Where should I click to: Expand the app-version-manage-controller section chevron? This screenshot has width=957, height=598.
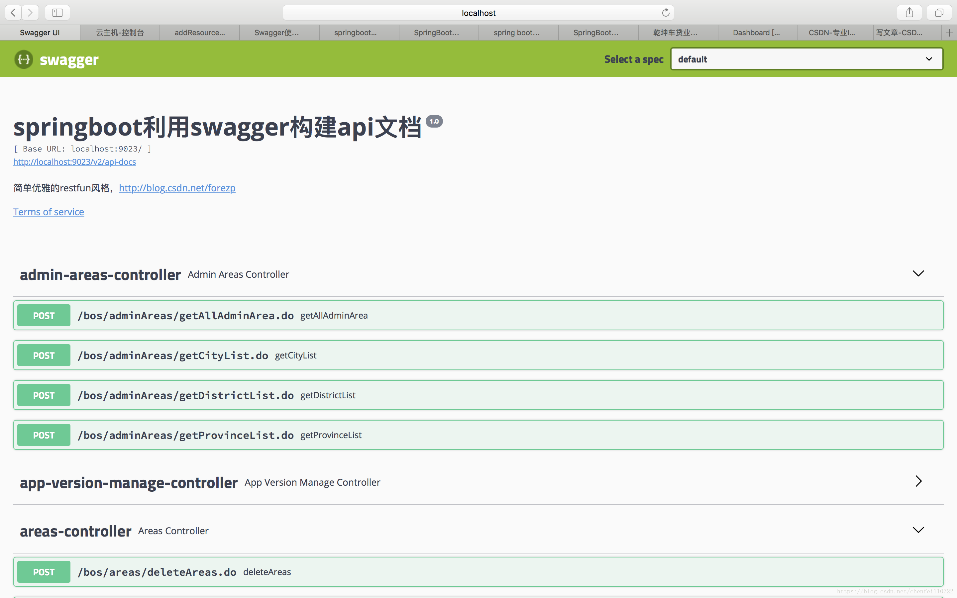[918, 481]
